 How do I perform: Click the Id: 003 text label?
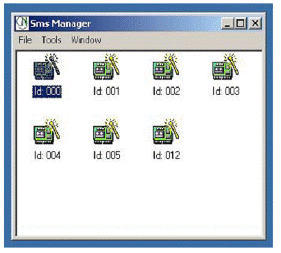point(226,91)
